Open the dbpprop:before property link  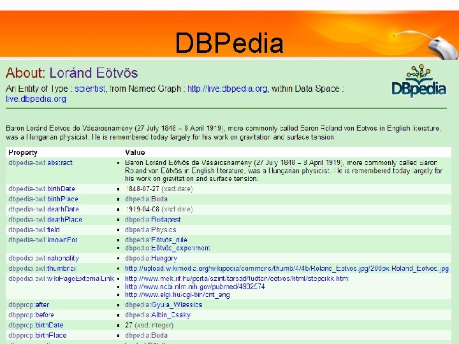[31, 315]
